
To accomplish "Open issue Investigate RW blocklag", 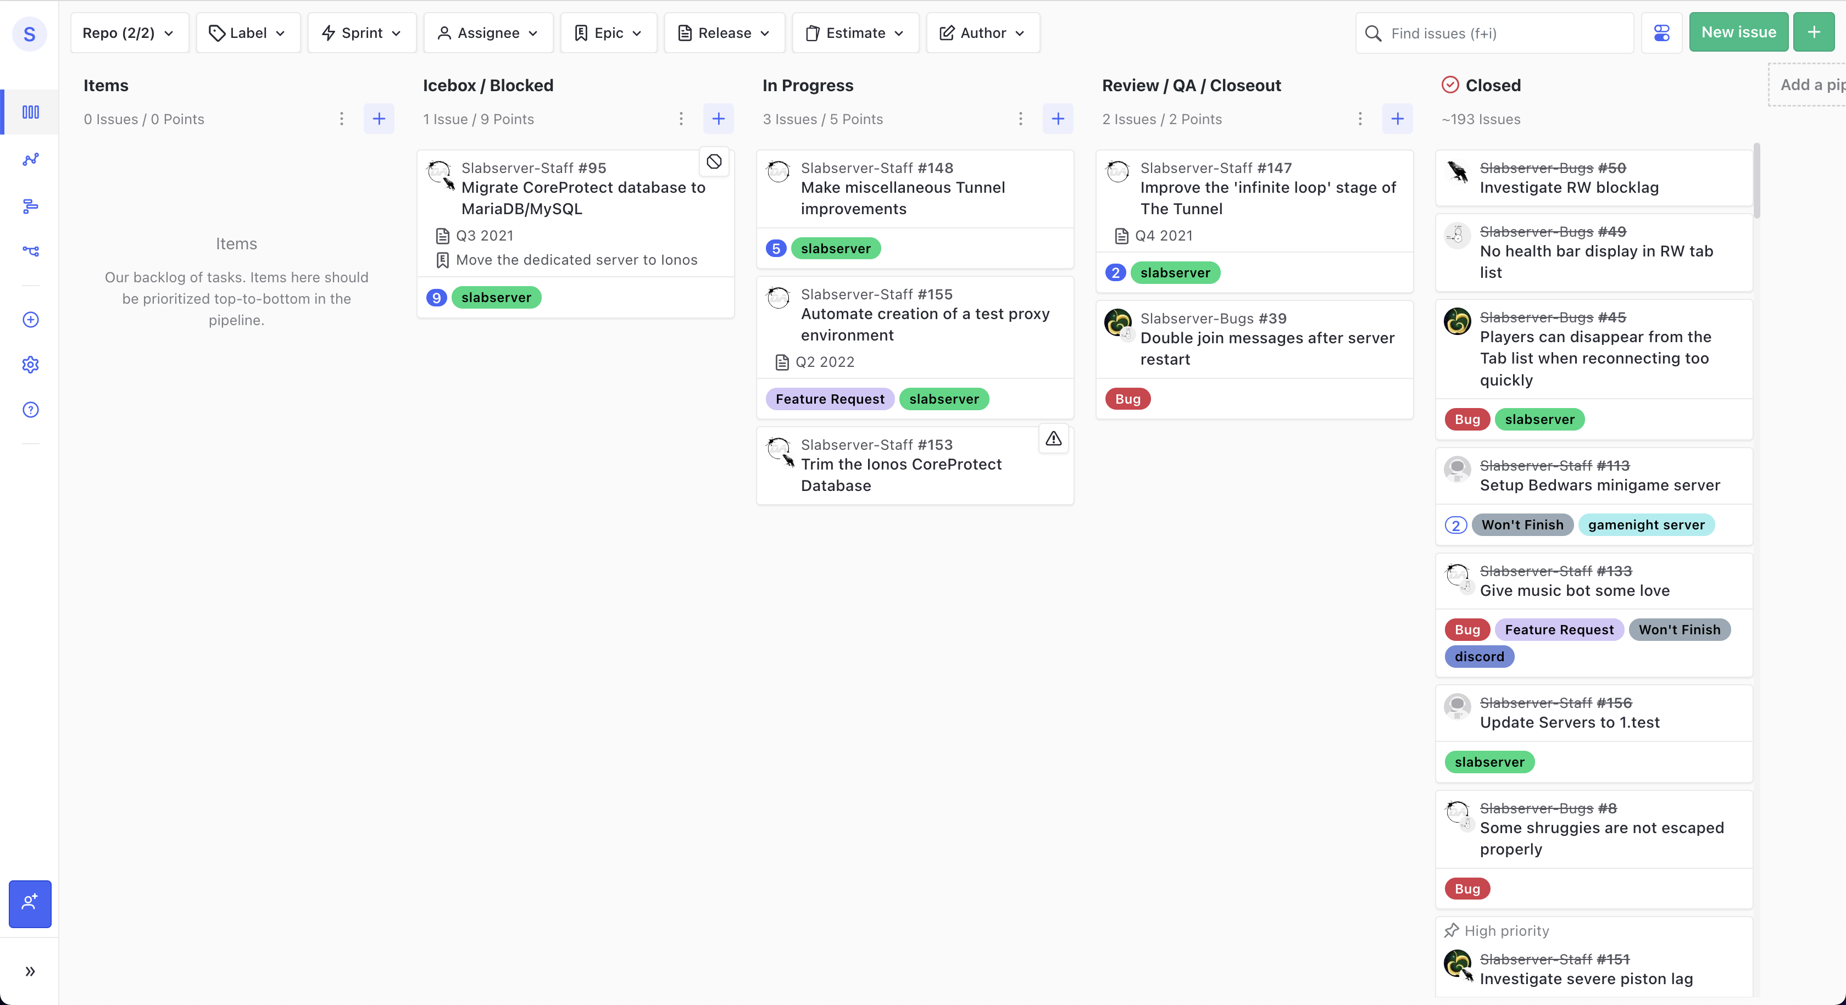I will click(1569, 188).
